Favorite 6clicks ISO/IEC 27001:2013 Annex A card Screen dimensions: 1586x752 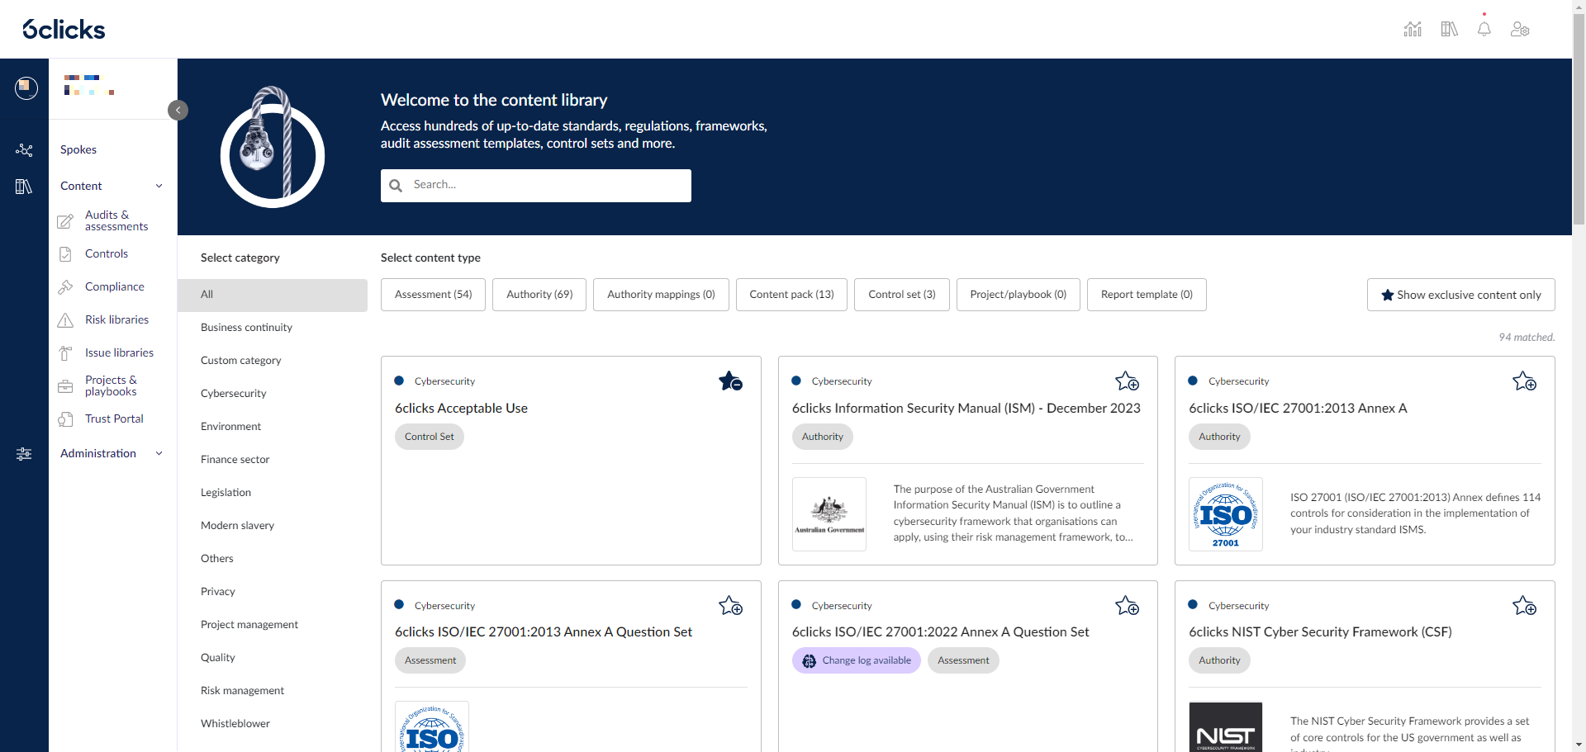(1524, 381)
